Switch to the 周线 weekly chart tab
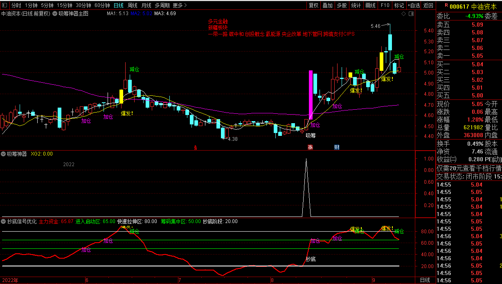502x284 pixels. point(132,5)
